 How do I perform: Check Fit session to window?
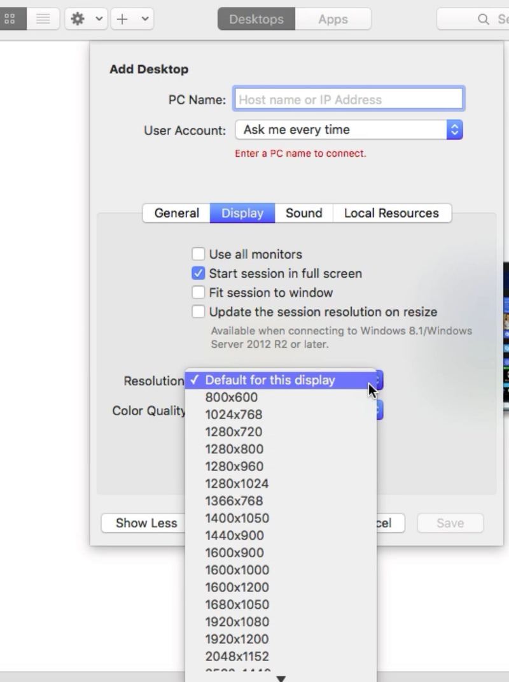coord(198,292)
